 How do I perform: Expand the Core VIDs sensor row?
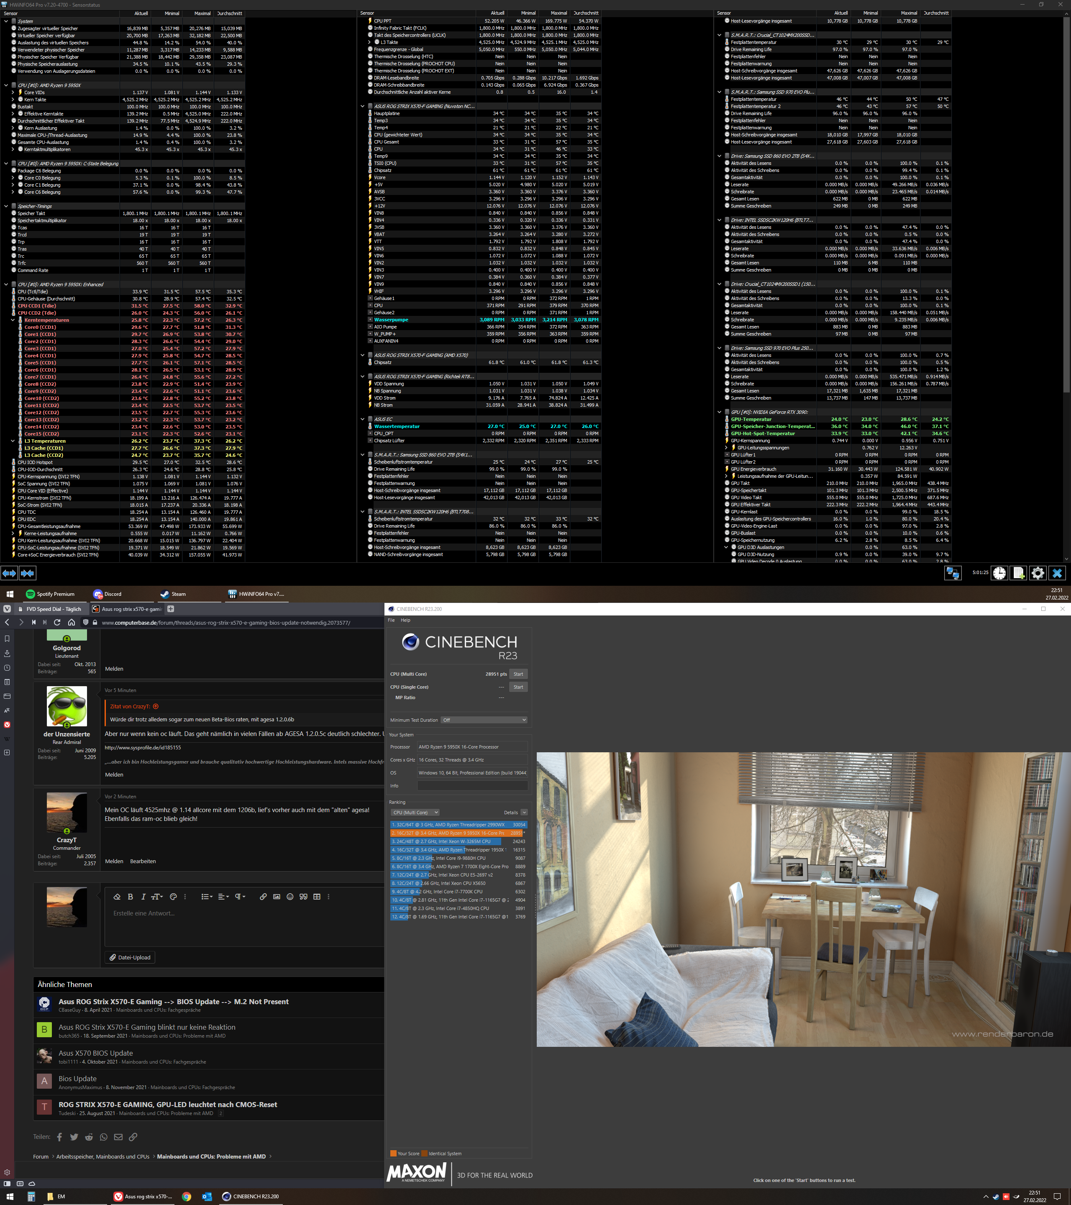coord(13,92)
